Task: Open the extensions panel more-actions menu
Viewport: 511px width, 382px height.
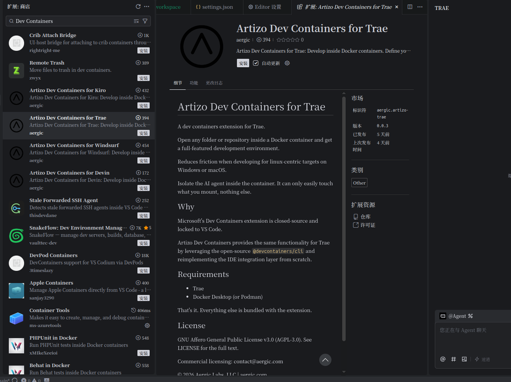Action: [147, 6]
